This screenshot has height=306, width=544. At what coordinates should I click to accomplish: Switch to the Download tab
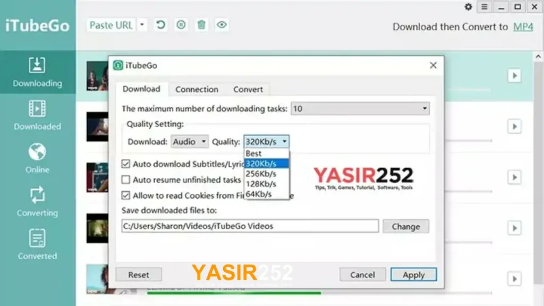pos(141,89)
